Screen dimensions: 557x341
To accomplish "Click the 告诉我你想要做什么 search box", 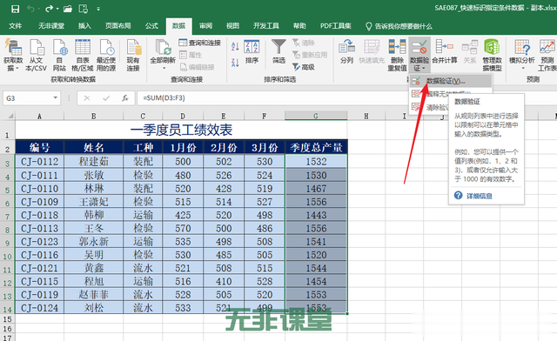I will [x=399, y=26].
